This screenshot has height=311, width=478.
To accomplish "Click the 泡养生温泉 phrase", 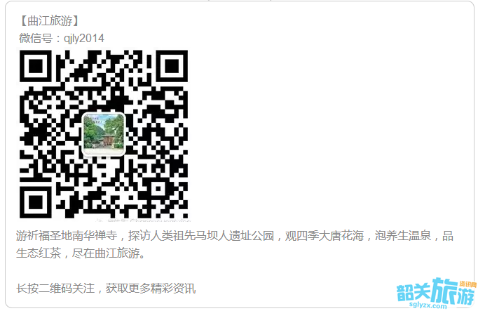I will (403, 236).
